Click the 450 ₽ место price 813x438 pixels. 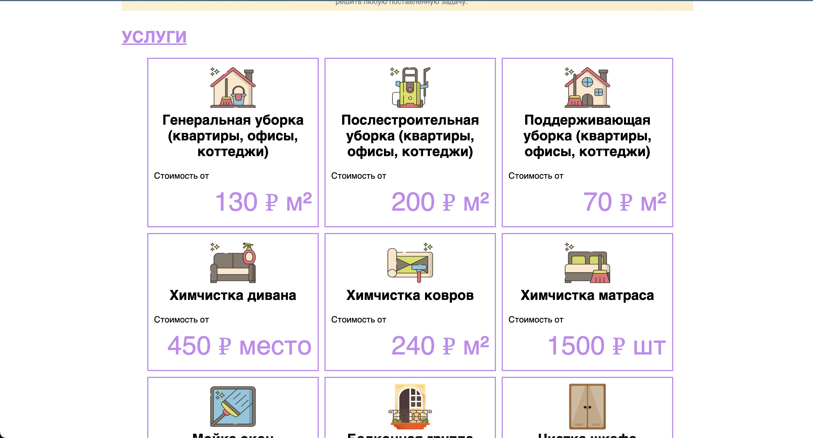[239, 346]
